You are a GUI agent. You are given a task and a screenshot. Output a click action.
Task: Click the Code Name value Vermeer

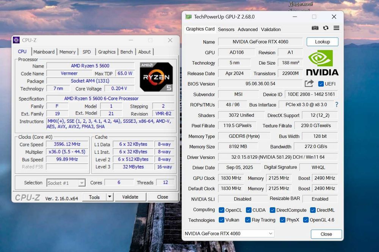[x=69, y=73]
